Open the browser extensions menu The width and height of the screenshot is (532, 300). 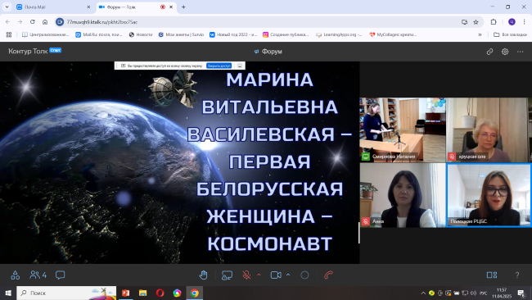point(494,22)
